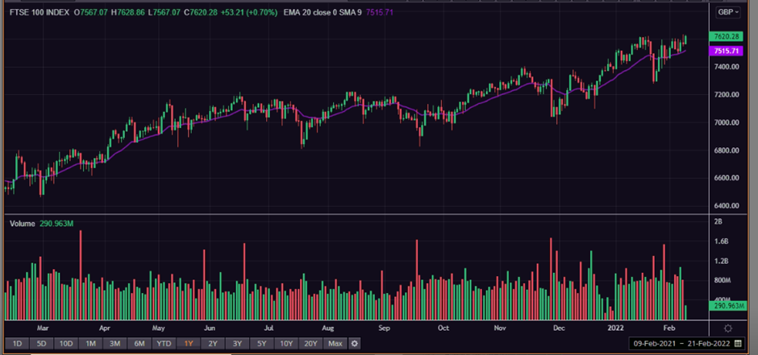Click the 6400.00 price axis label

pos(727,206)
